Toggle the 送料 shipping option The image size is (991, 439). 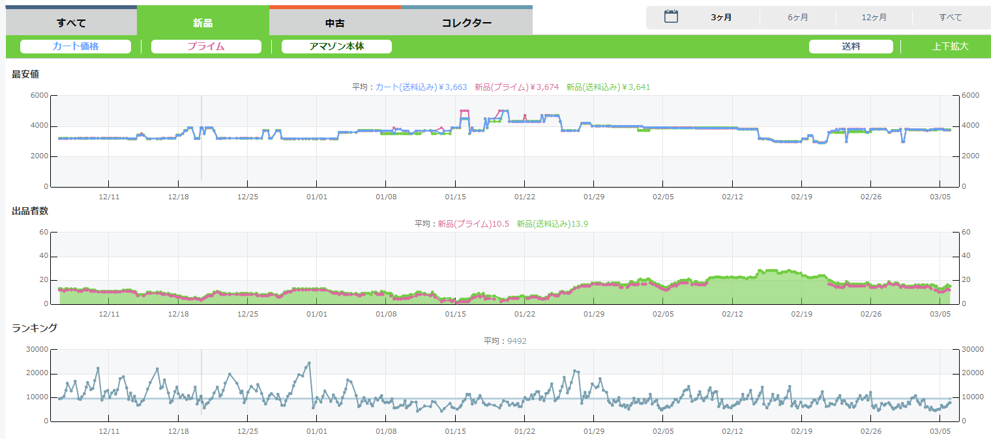[851, 47]
